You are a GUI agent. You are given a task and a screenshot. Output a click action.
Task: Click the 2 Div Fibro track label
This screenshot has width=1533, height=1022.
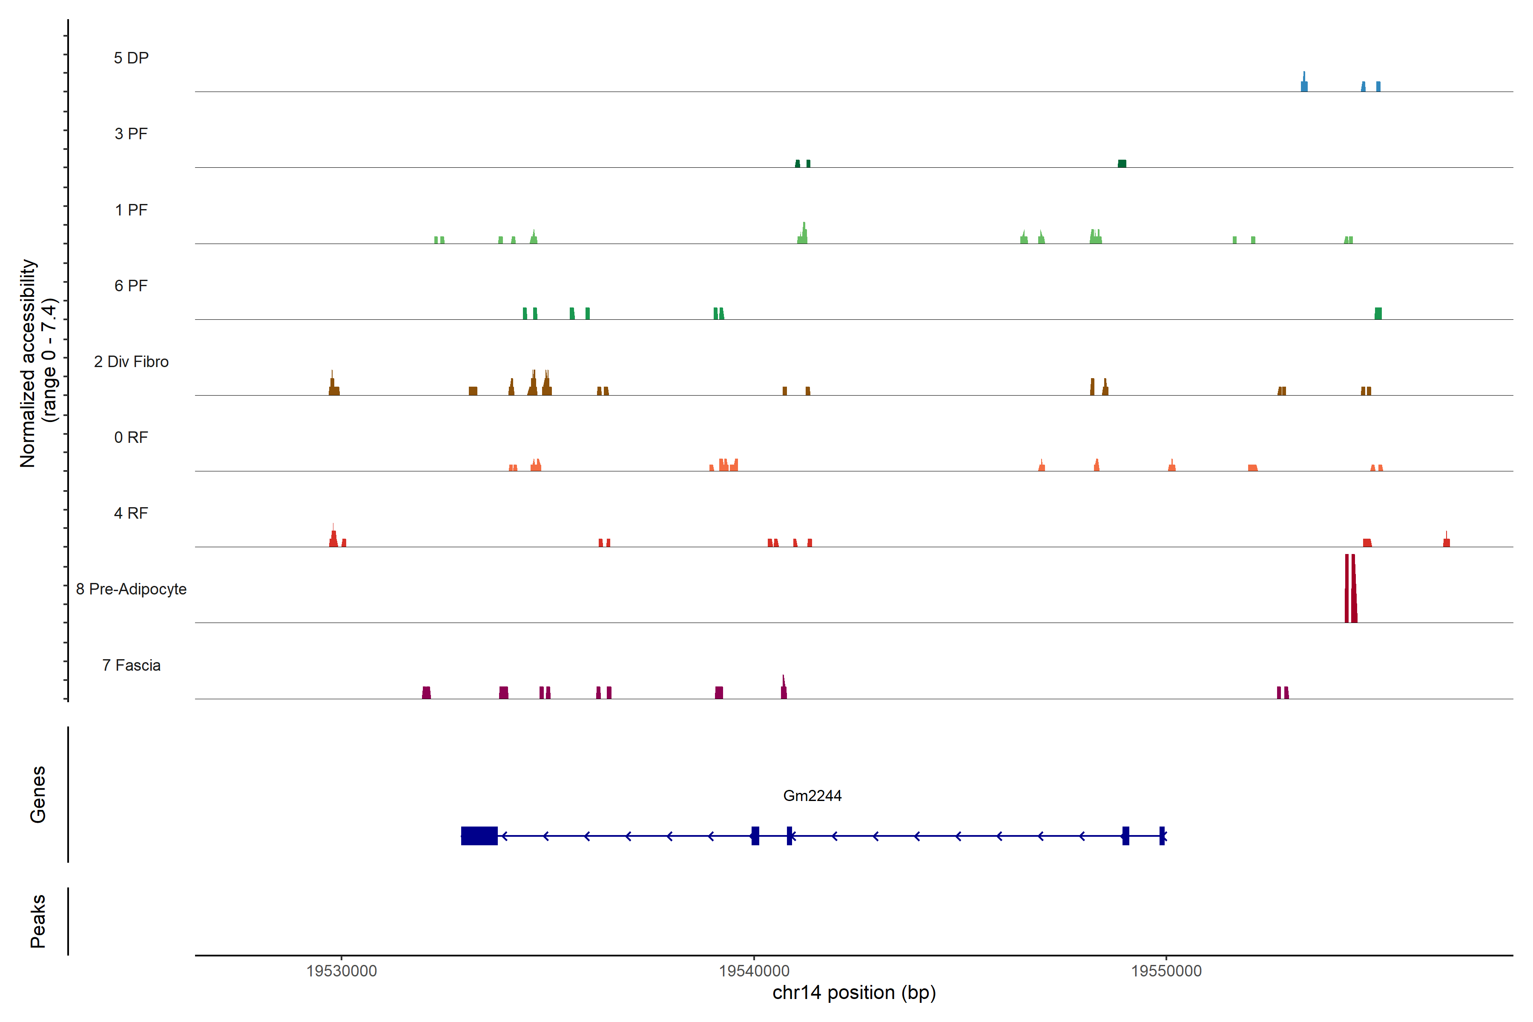pyautogui.click(x=131, y=362)
